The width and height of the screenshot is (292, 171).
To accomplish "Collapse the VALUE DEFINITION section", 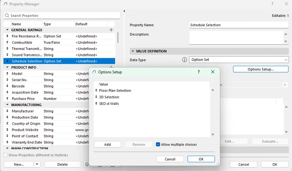I will point(133,51).
